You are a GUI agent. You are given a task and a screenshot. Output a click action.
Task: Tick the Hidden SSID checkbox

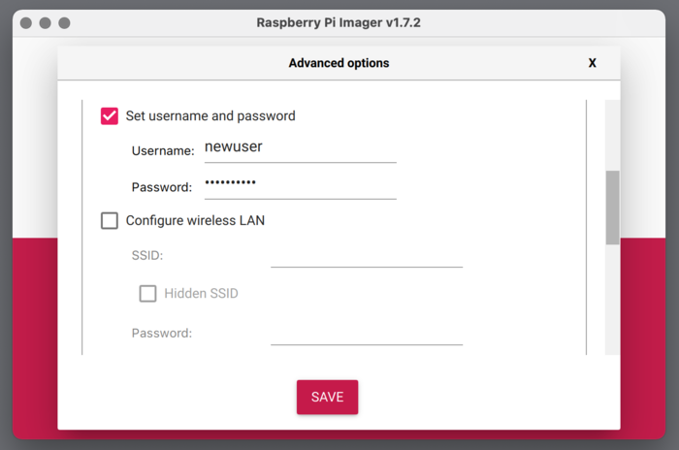[147, 294]
